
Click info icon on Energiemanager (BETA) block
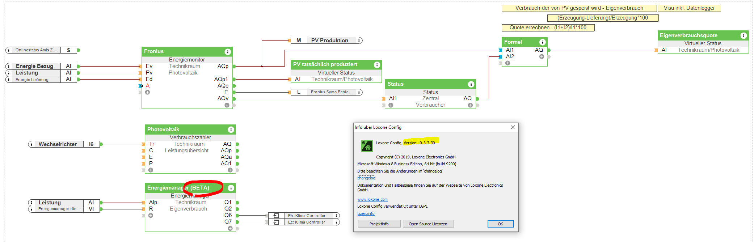[231, 188]
